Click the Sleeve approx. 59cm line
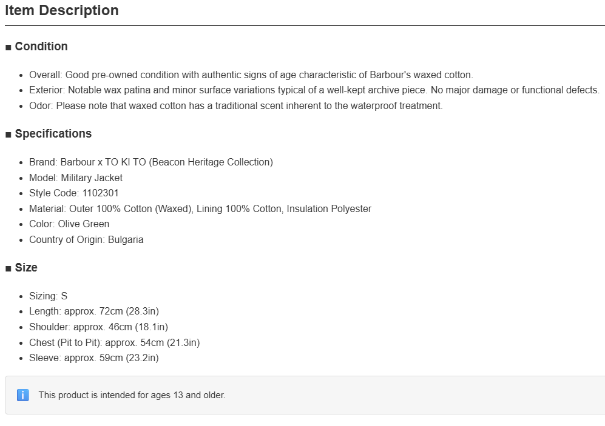 coord(94,358)
